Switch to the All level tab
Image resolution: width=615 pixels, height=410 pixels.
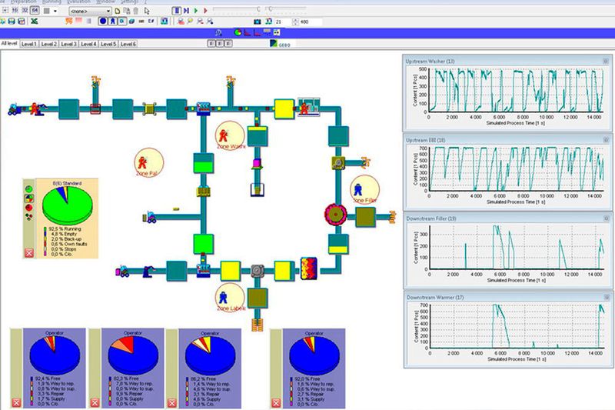pos(9,44)
